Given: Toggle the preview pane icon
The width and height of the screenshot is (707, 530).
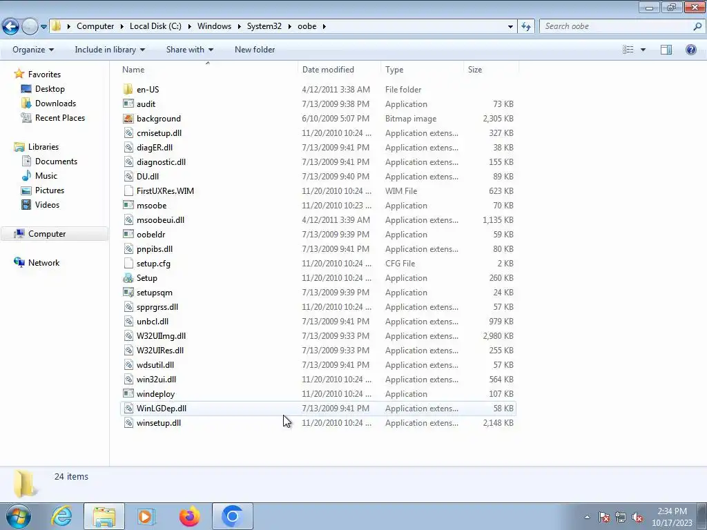Looking at the screenshot, I should coord(666,50).
